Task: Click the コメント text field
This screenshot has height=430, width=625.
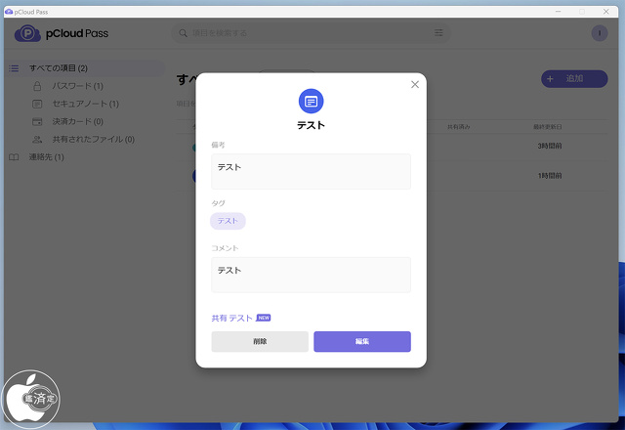Action: click(311, 275)
